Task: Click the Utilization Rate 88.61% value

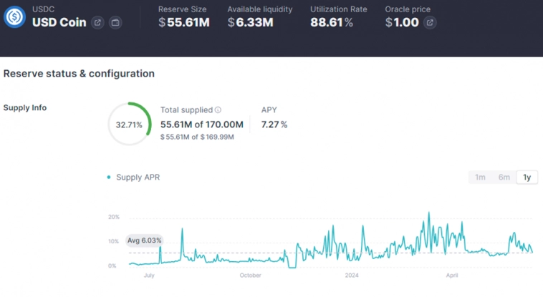Action: click(332, 23)
